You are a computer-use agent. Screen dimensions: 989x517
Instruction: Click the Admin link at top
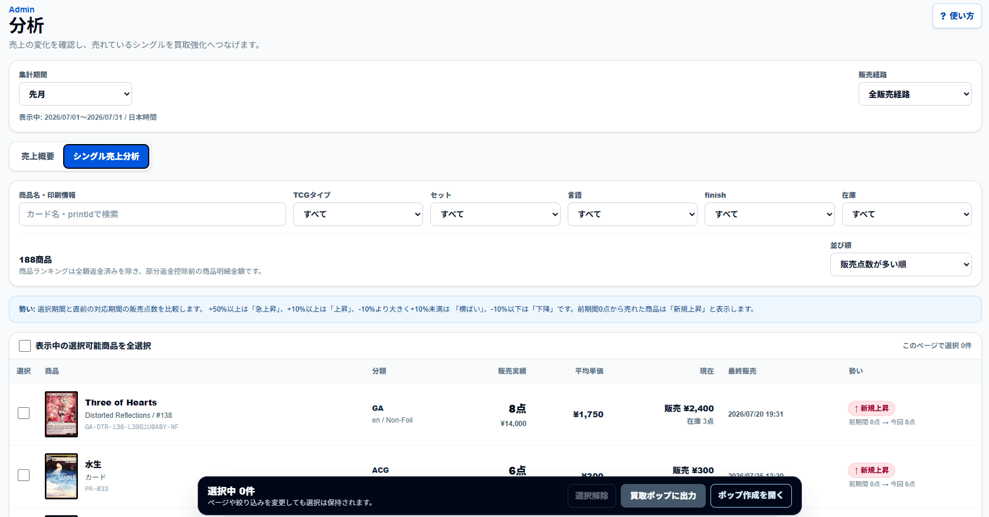coord(21,9)
